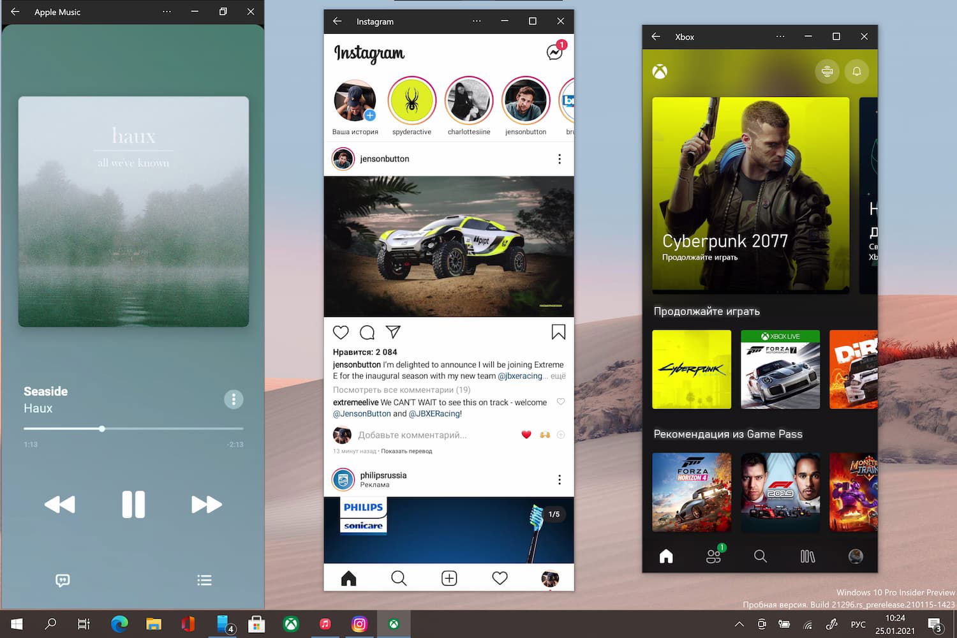
Task: Skip back to previous track in Apple Music
Action: tap(60, 505)
